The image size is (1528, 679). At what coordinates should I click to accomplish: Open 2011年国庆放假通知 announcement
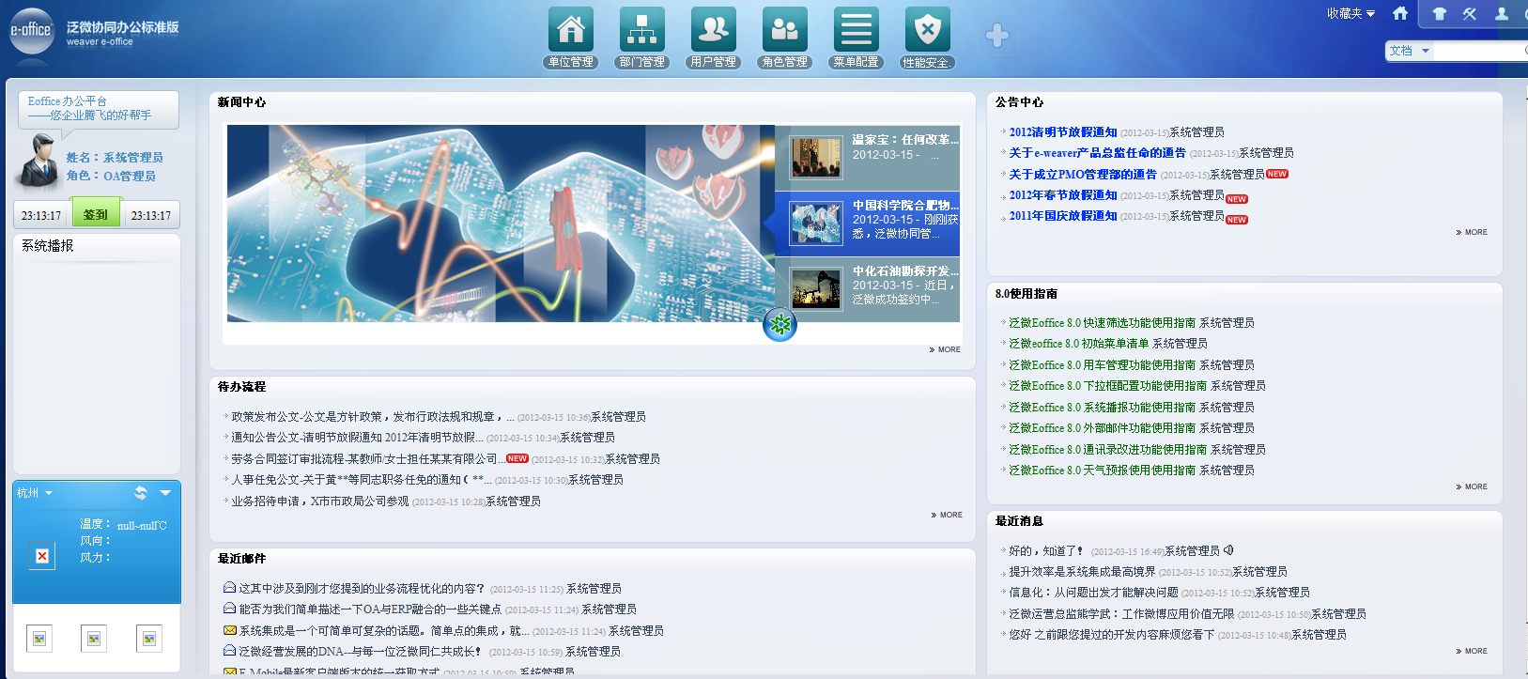(x=1063, y=216)
